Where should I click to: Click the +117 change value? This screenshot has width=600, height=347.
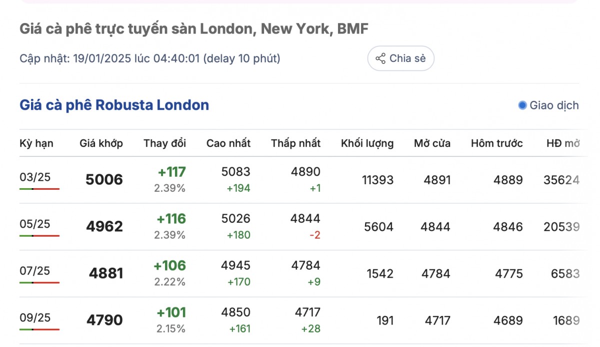point(171,172)
